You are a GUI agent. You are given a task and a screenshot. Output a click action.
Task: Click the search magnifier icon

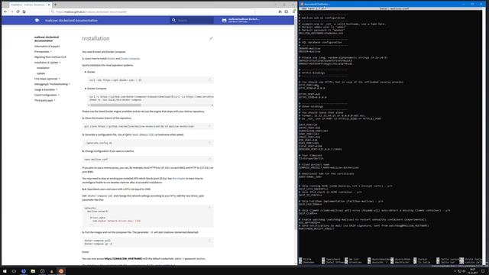(x=173, y=21)
